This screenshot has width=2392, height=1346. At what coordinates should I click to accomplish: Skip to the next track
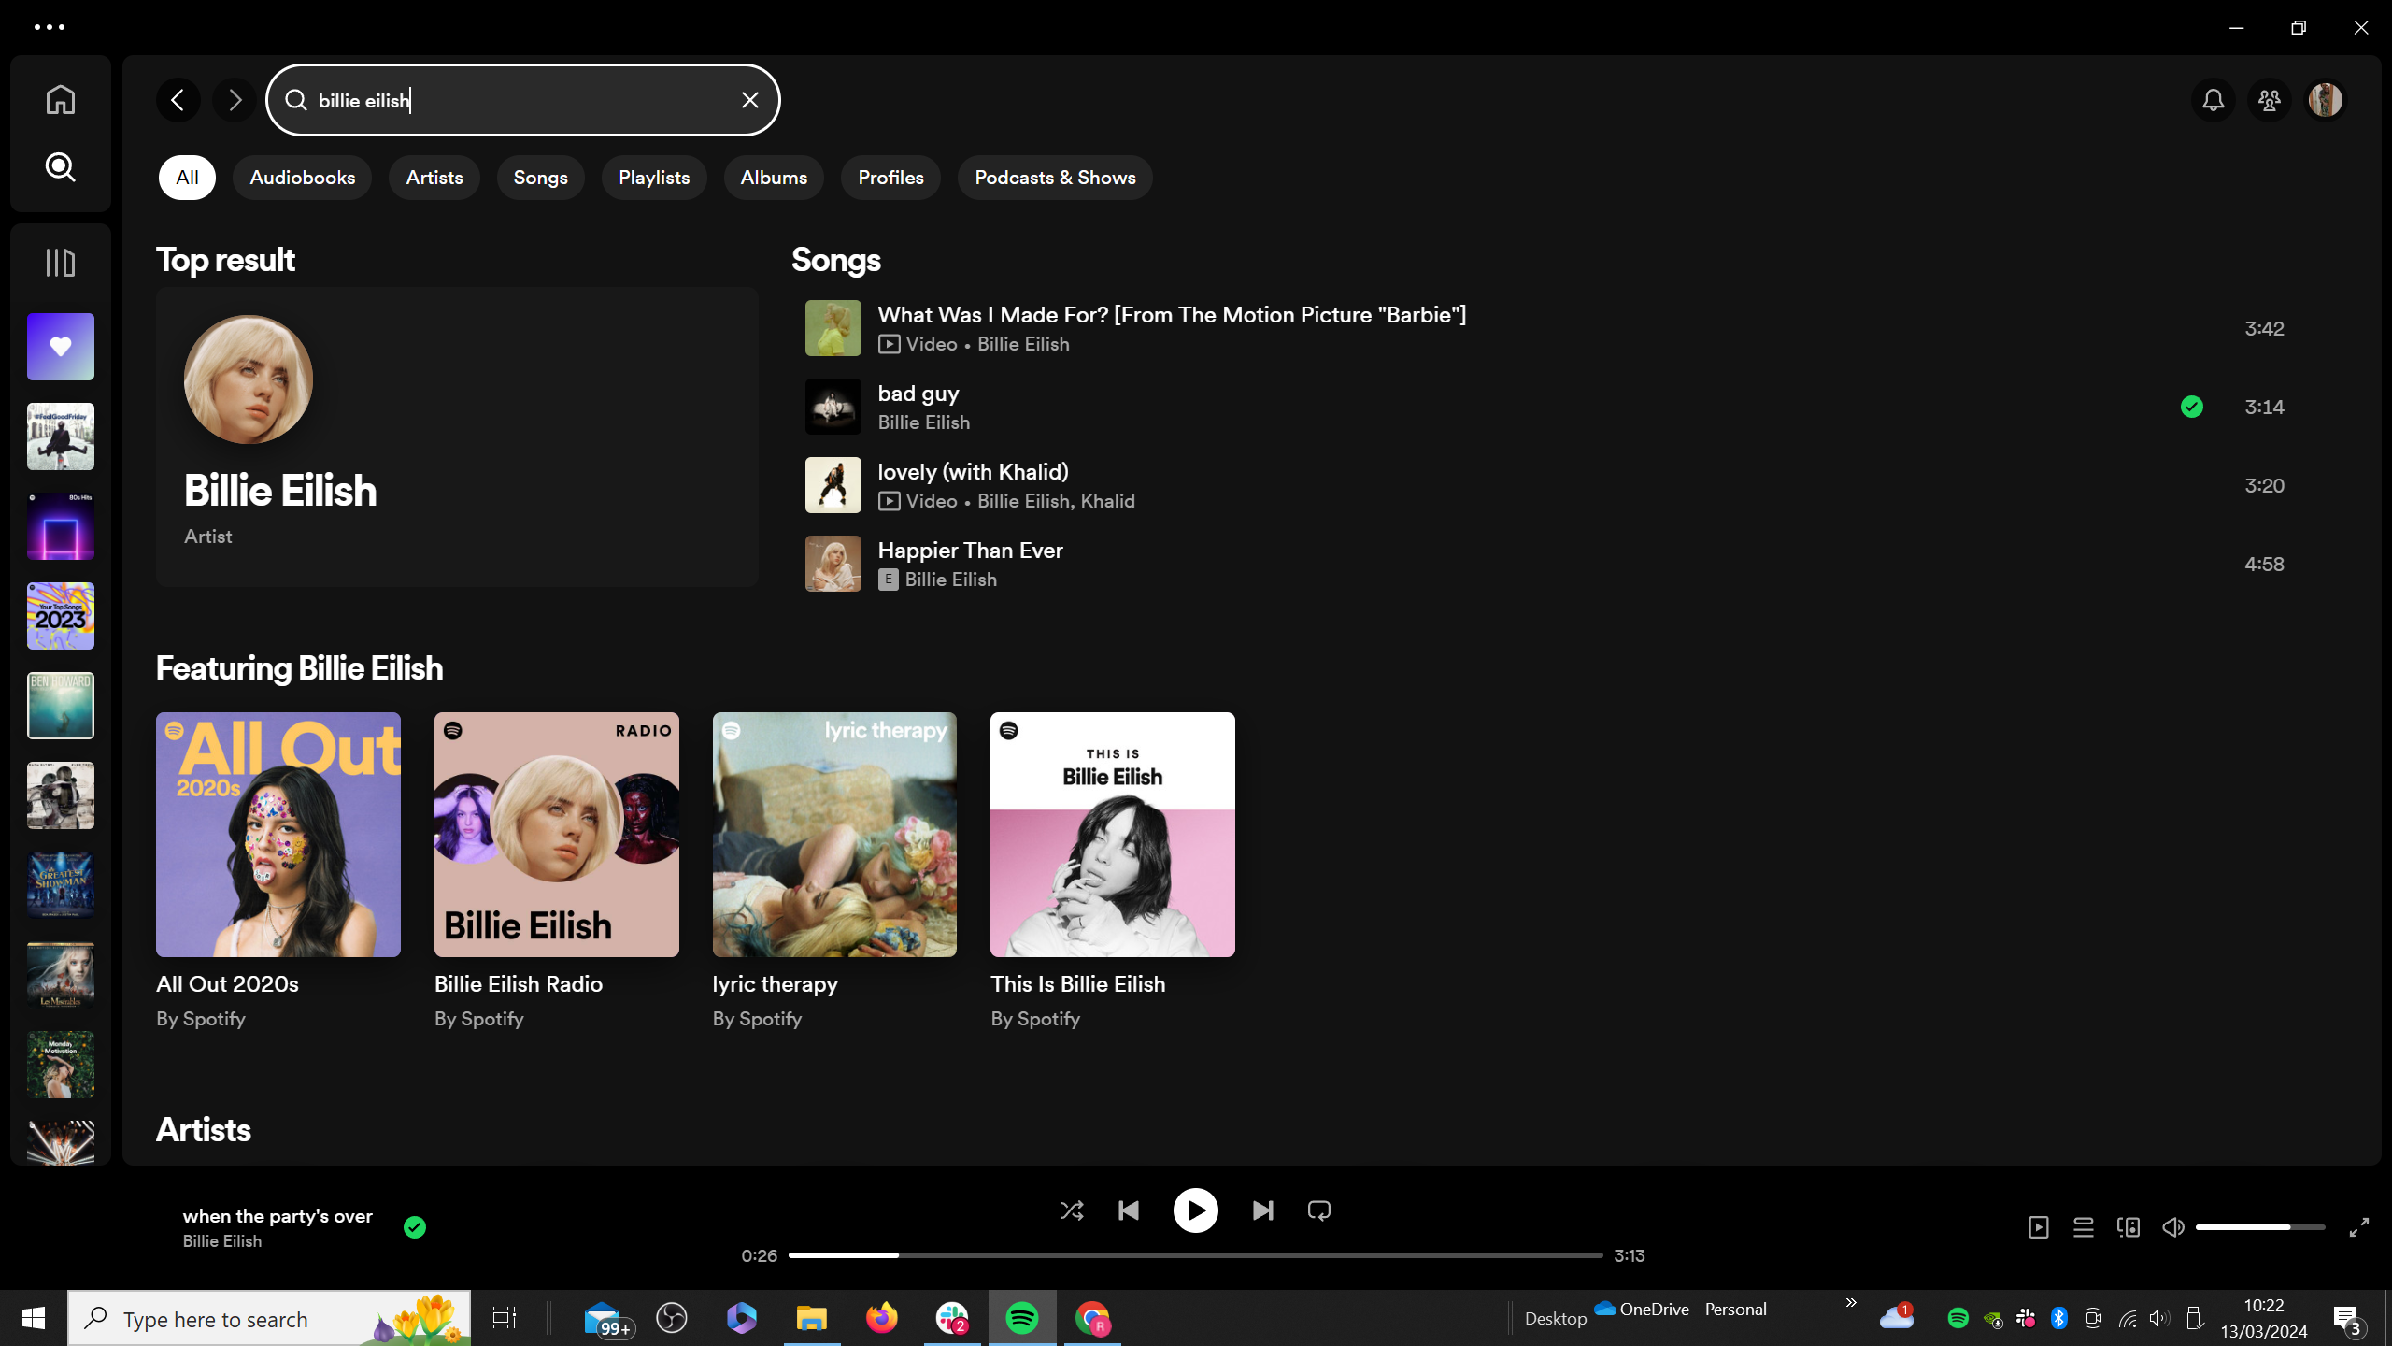tap(1263, 1211)
